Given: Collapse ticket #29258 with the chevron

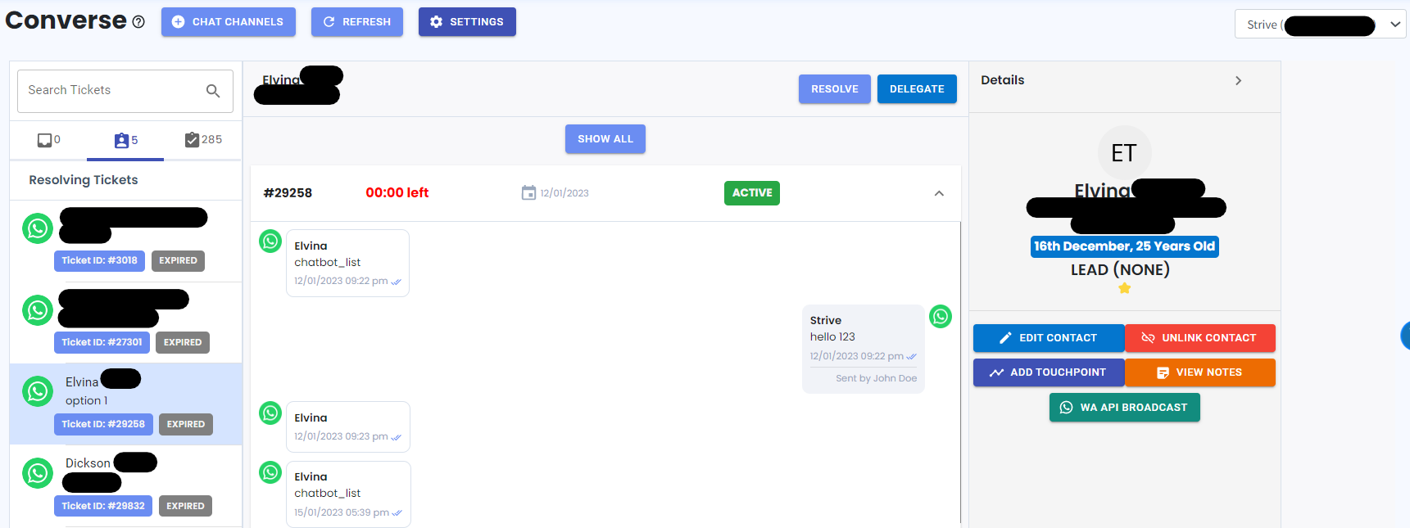Looking at the screenshot, I should [939, 193].
